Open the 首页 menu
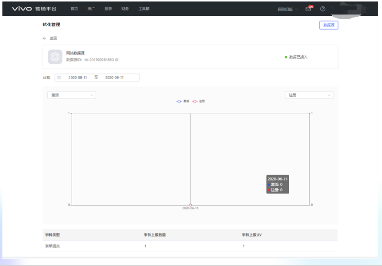Screen dimensions: 382x266 pos(74,9)
